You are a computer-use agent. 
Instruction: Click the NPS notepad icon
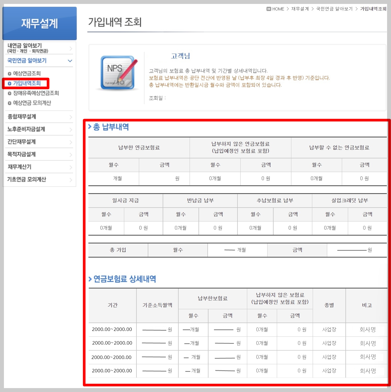click(x=117, y=72)
